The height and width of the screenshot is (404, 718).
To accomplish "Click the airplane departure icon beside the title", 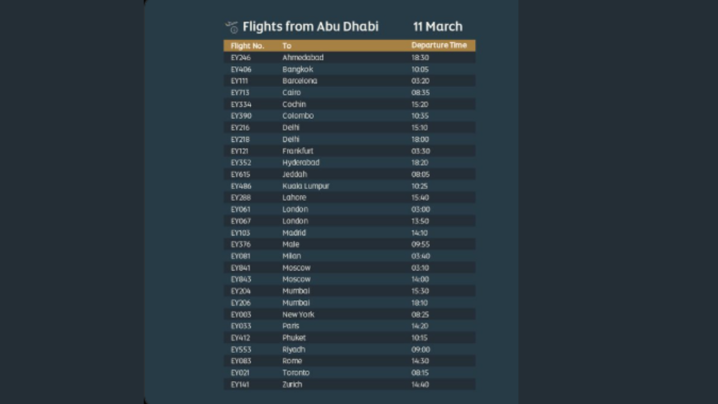I will [232, 27].
